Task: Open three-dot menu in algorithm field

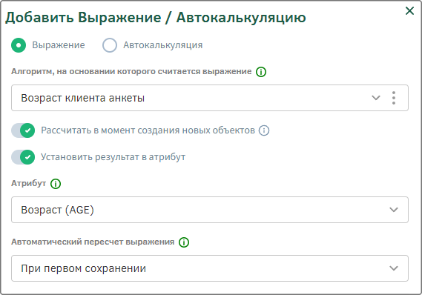Action: [394, 98]
